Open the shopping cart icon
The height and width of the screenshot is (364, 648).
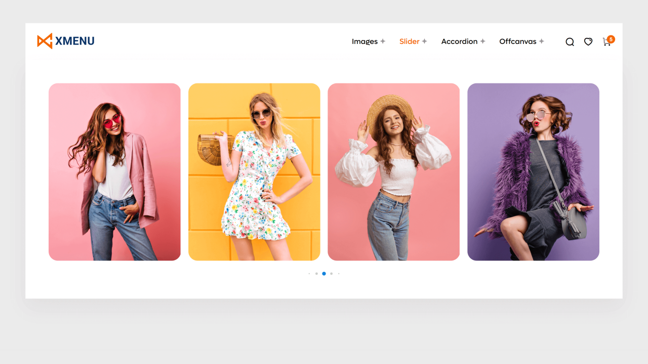pos(606,42)
